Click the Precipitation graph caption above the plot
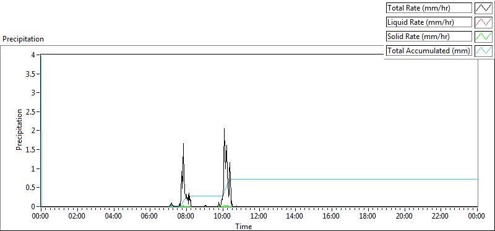The height and width of the screenshot is (231, 495). [23, 39]
